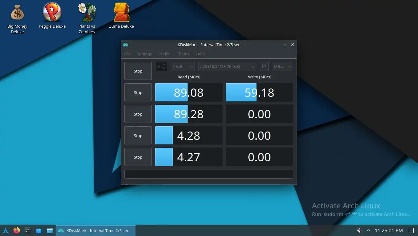Show hidden system tray icons

(369, 230)
